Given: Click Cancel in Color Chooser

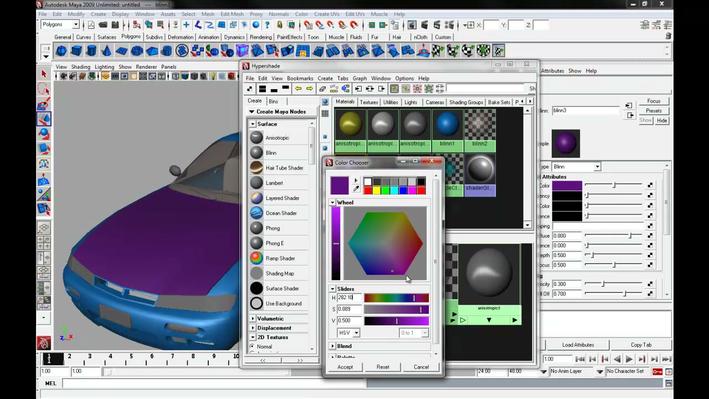Looking at the screenshot, I should tap(421, 367).
